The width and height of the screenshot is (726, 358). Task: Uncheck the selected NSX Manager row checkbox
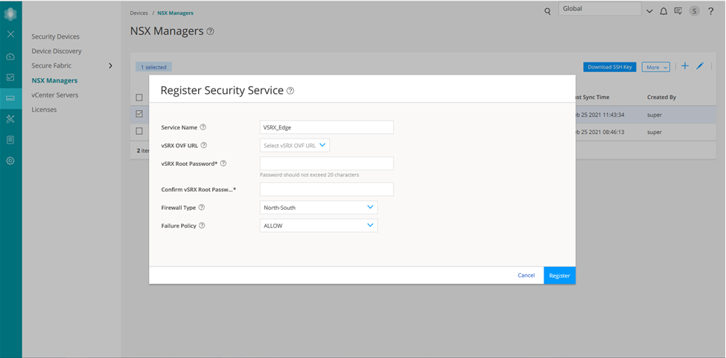[x=139, y=115]
